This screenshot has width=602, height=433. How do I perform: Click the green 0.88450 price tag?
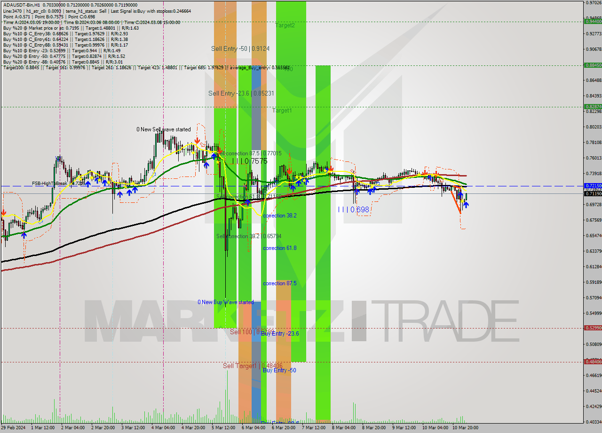click(593, 65)
